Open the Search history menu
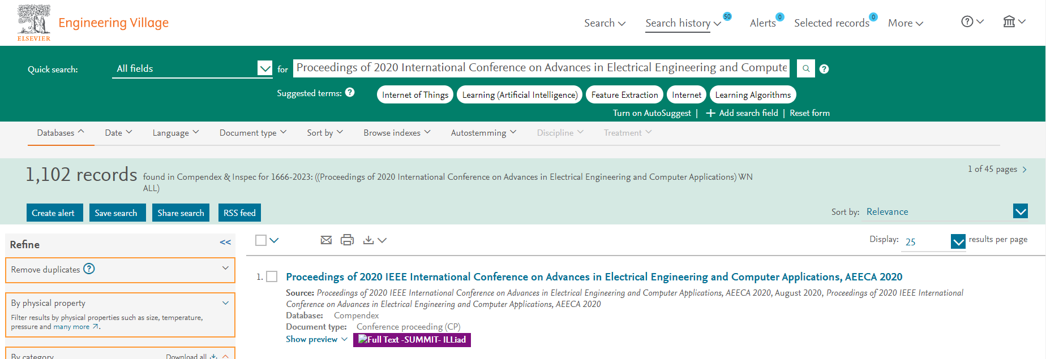 tap(683, 23)
